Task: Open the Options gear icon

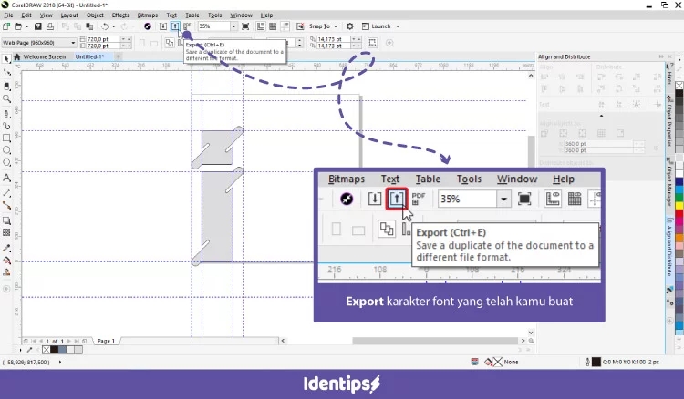Action: [x=349, y=26]
